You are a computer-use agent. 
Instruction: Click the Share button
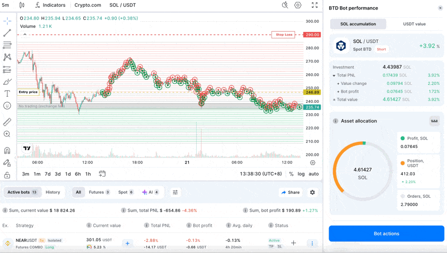tap(291, 192)
